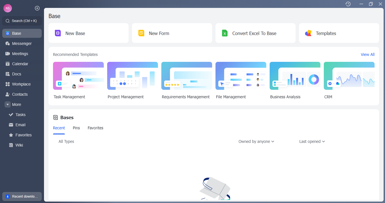Open Contacts in the sidebar
Viewport: 385px width, 203px height.
click(x=22, y=94)
